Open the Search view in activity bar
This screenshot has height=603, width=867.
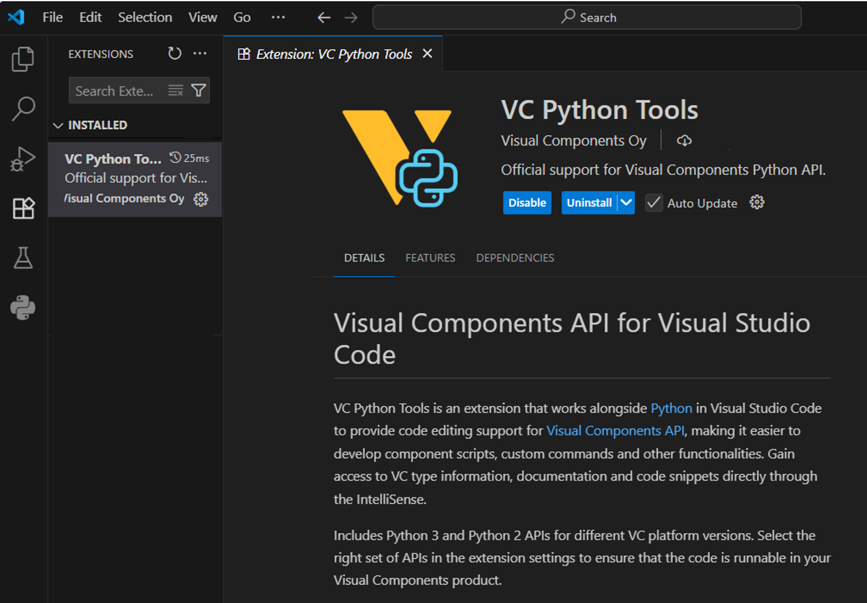tap(23, 109)
